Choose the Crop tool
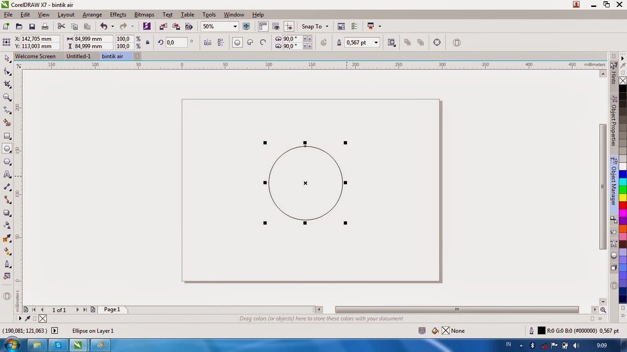The image size is (627, 352). click(7, 84)
